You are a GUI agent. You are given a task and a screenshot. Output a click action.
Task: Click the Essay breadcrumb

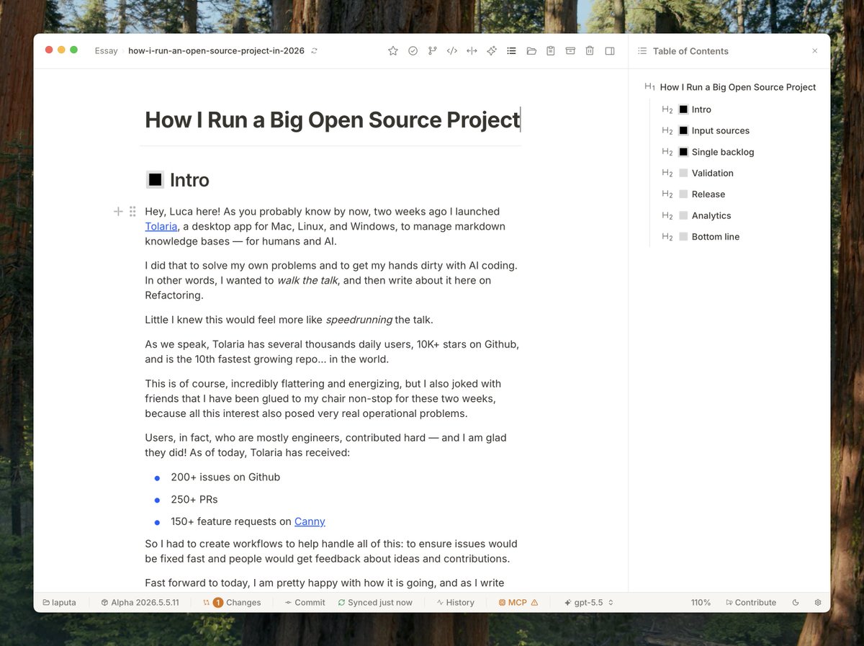106,51
